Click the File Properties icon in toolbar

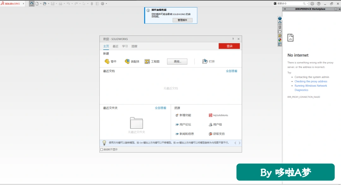tap(97, 4)
